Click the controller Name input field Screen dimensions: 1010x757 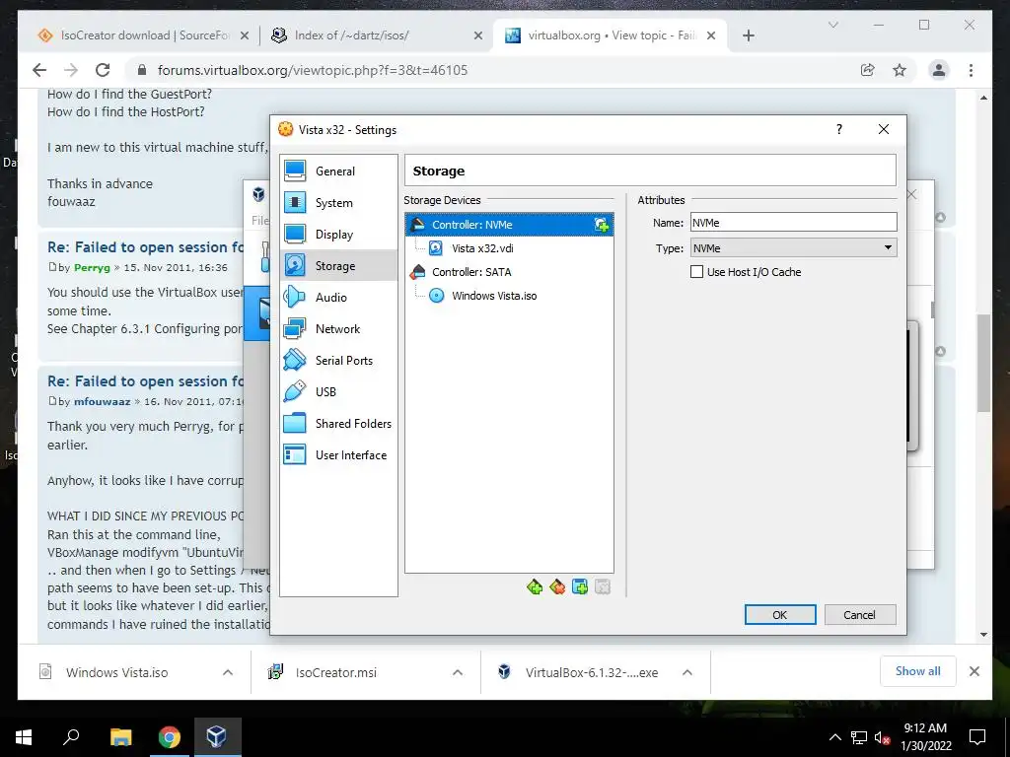tap(794, 223)
